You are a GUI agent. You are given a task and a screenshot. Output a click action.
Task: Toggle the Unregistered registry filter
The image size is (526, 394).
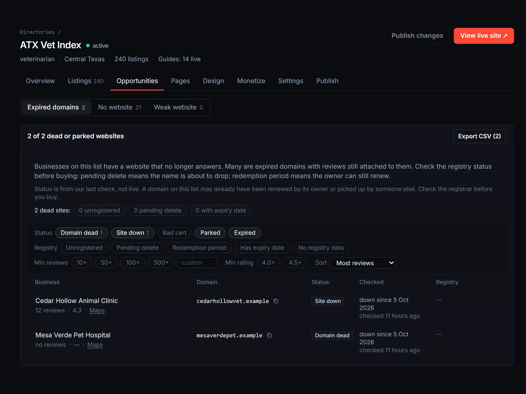tap(84, 247)
